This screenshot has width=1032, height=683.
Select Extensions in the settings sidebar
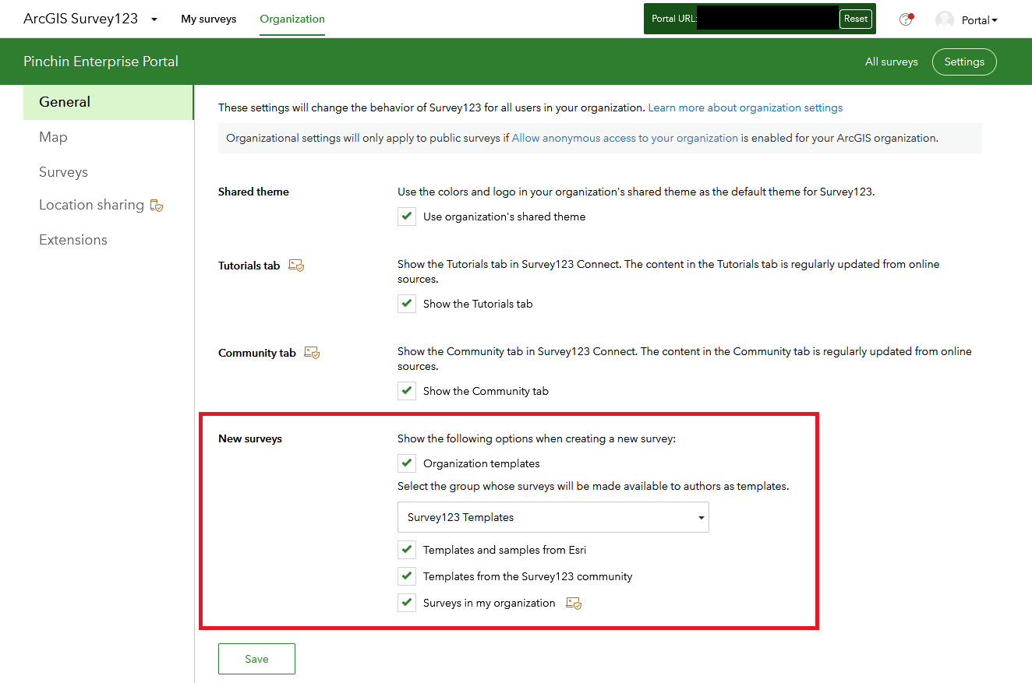72,239
